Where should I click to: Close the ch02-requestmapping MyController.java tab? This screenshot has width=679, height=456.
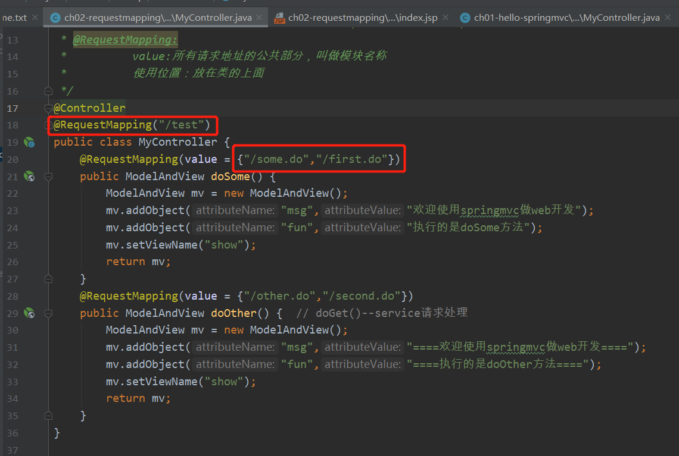click(x=259, y=17)
